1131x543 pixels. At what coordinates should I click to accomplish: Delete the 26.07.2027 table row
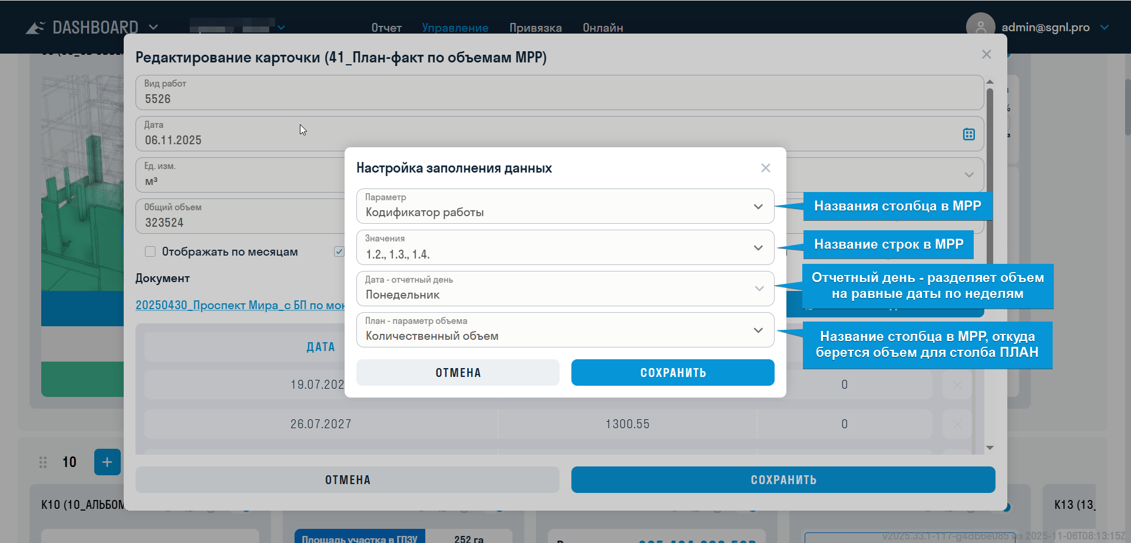click(956, 424)
